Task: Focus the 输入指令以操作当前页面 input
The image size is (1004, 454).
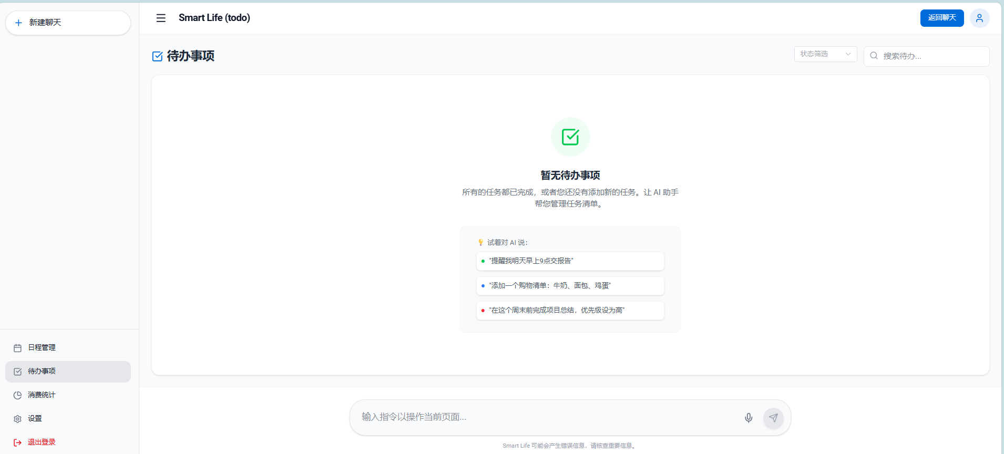Action: tap(547, 417)
